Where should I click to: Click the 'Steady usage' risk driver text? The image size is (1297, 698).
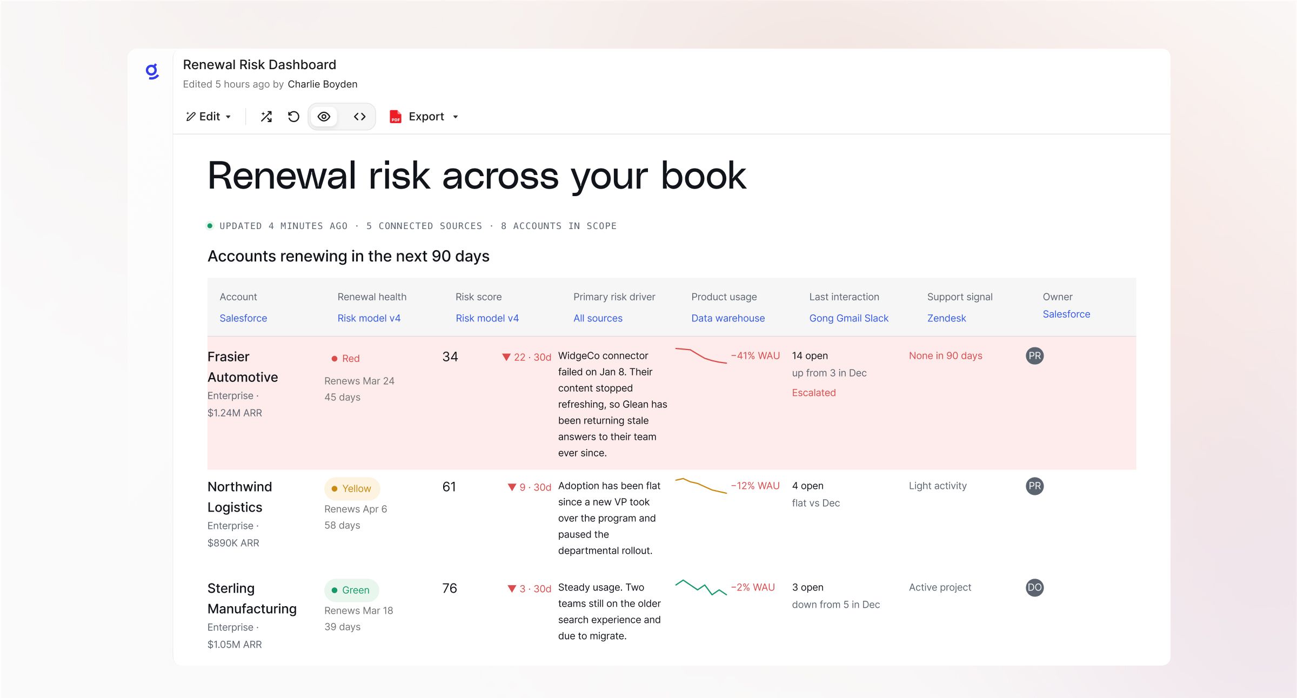pos(610,612)
